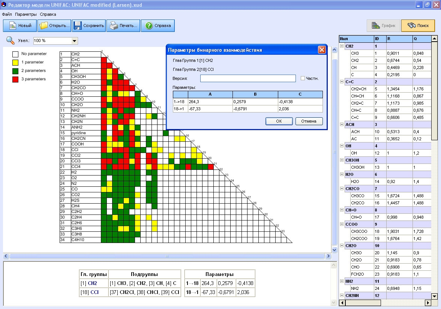441x309 pixels.
Task: Click the Версия input field
Action: [x=248, y=78]
